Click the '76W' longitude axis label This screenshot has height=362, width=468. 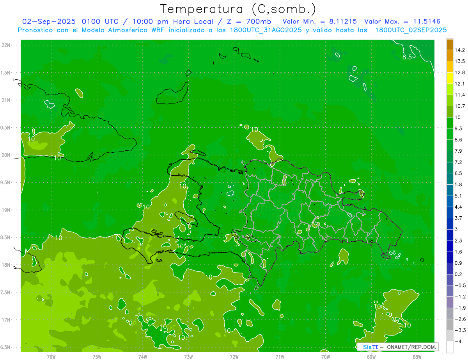click(51, 357)
